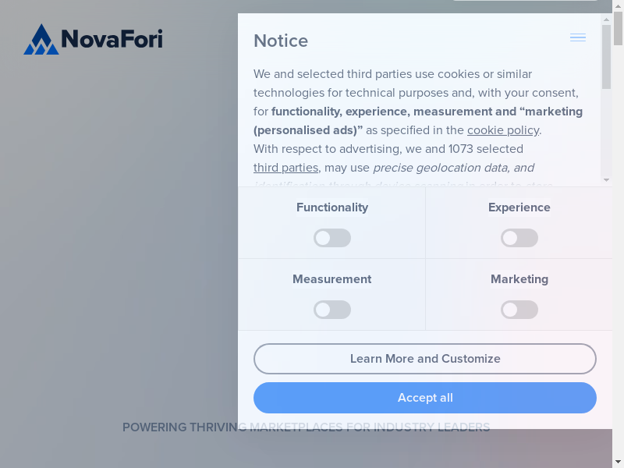This screenshot has width=624, height=468.
Task: Turn on the Experience toggle
Action: 519,238
